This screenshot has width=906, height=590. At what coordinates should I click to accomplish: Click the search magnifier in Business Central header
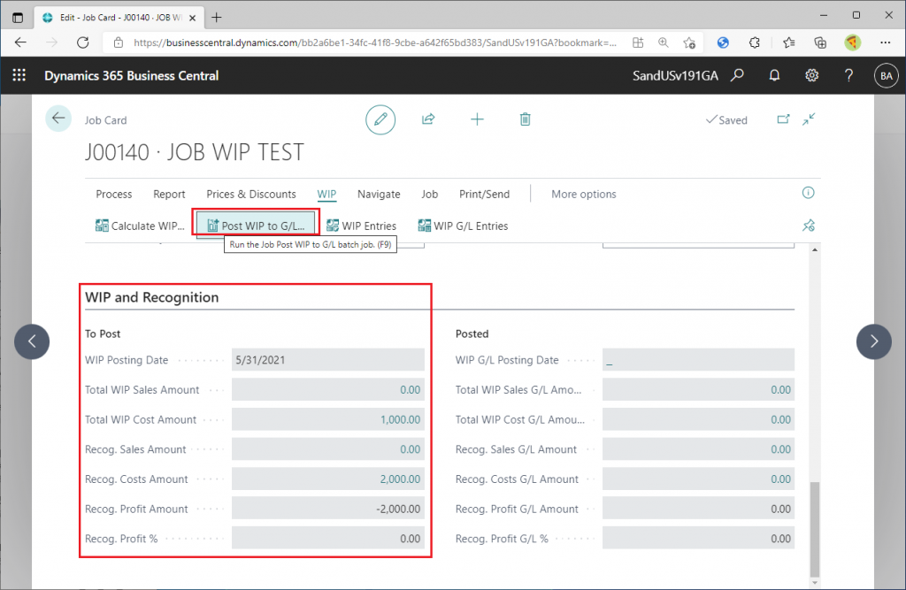pyautogui.click(x=737, y=75)
